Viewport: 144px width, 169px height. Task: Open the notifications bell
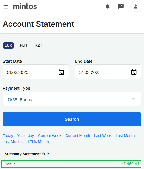pyautogui.click(x=108, y=7)
